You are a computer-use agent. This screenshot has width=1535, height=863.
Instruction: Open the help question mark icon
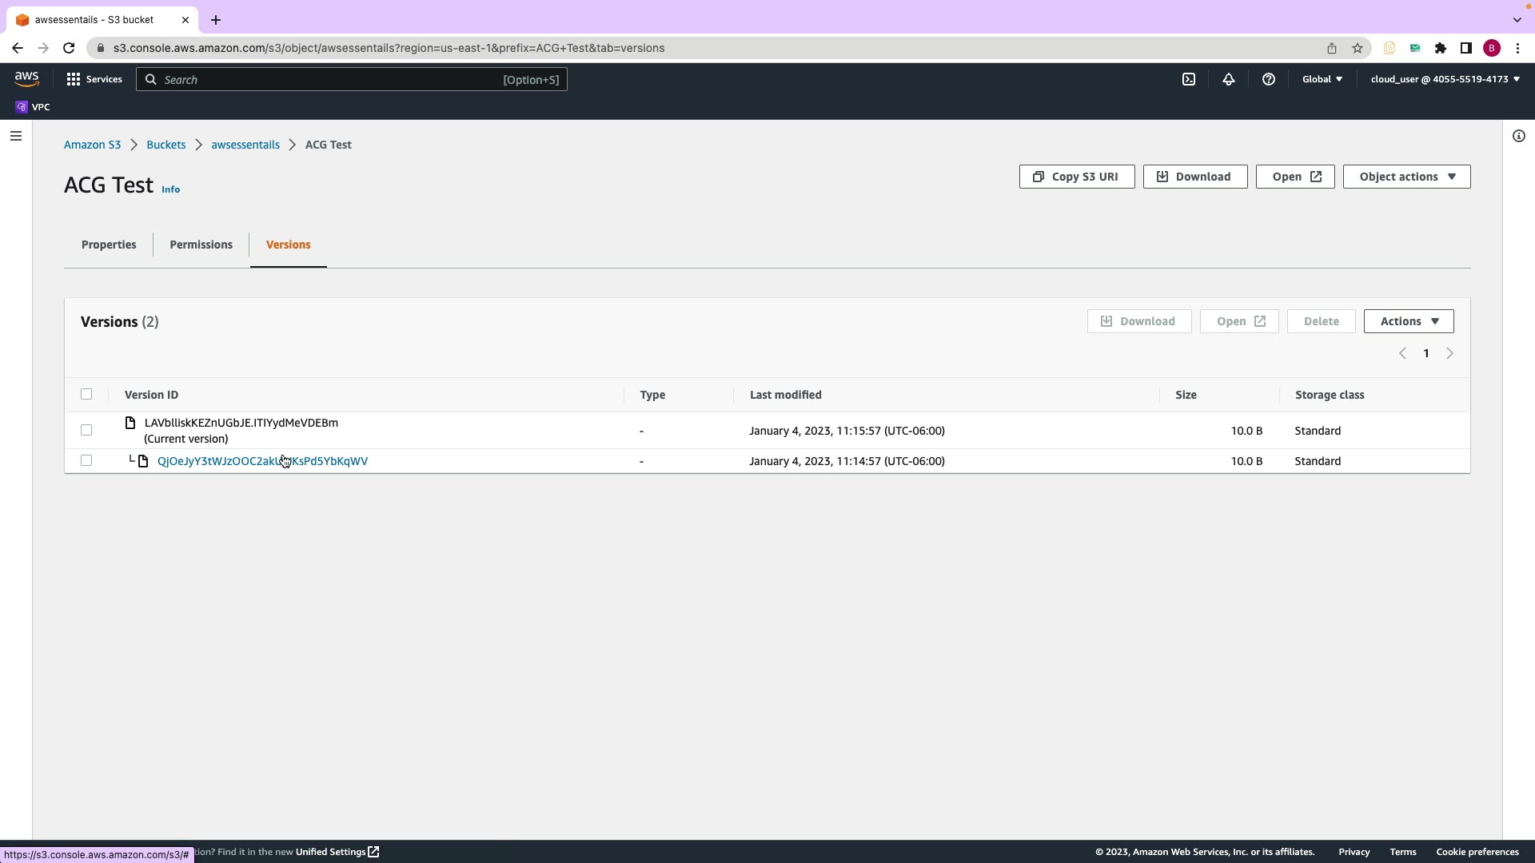1269,79
